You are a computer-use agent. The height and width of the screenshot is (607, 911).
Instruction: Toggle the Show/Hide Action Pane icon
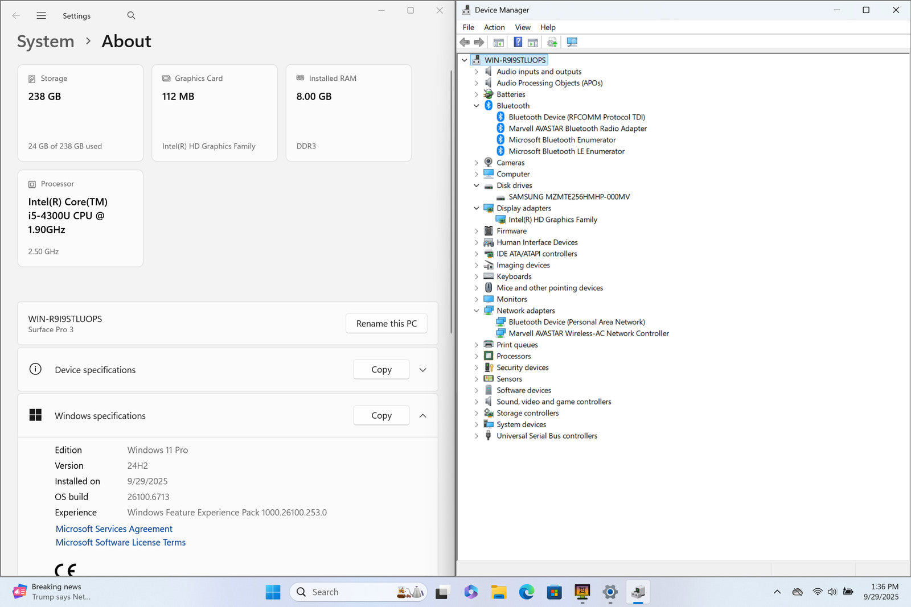click(x=533, y=42)
